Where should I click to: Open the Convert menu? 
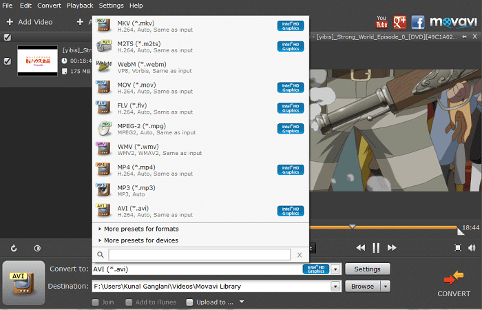49,6
